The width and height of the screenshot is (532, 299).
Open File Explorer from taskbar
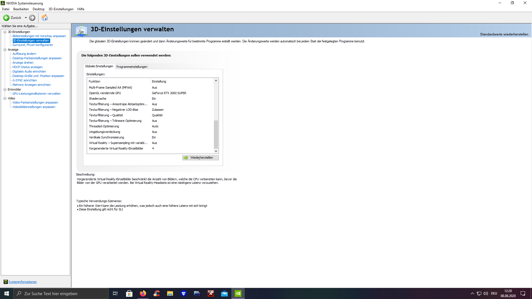[170, 293]
